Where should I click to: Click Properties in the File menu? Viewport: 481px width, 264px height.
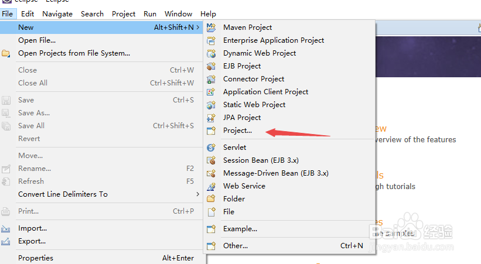point(36,258)
